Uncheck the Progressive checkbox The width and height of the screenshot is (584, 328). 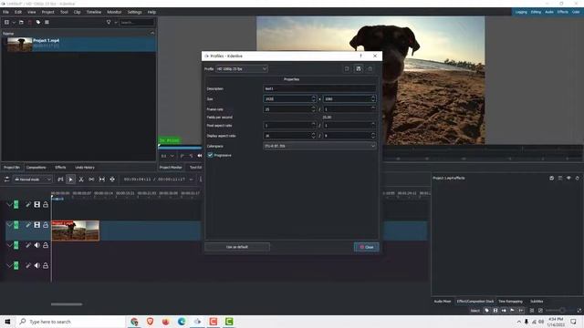[x=211, y=155]
